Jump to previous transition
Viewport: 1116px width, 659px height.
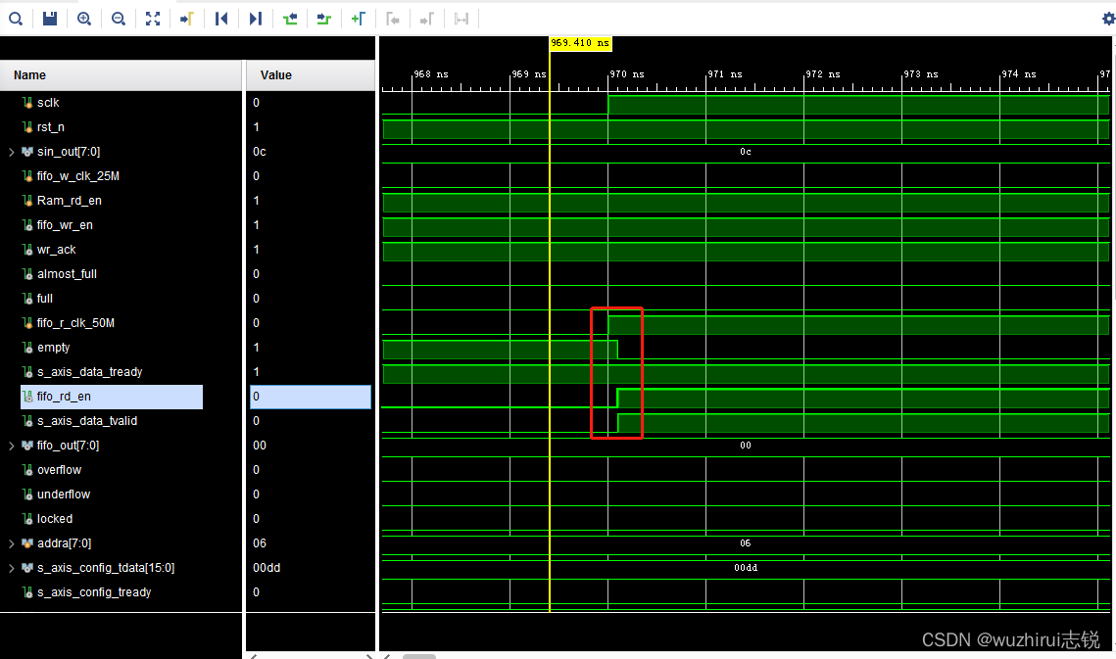pos(290,19)
